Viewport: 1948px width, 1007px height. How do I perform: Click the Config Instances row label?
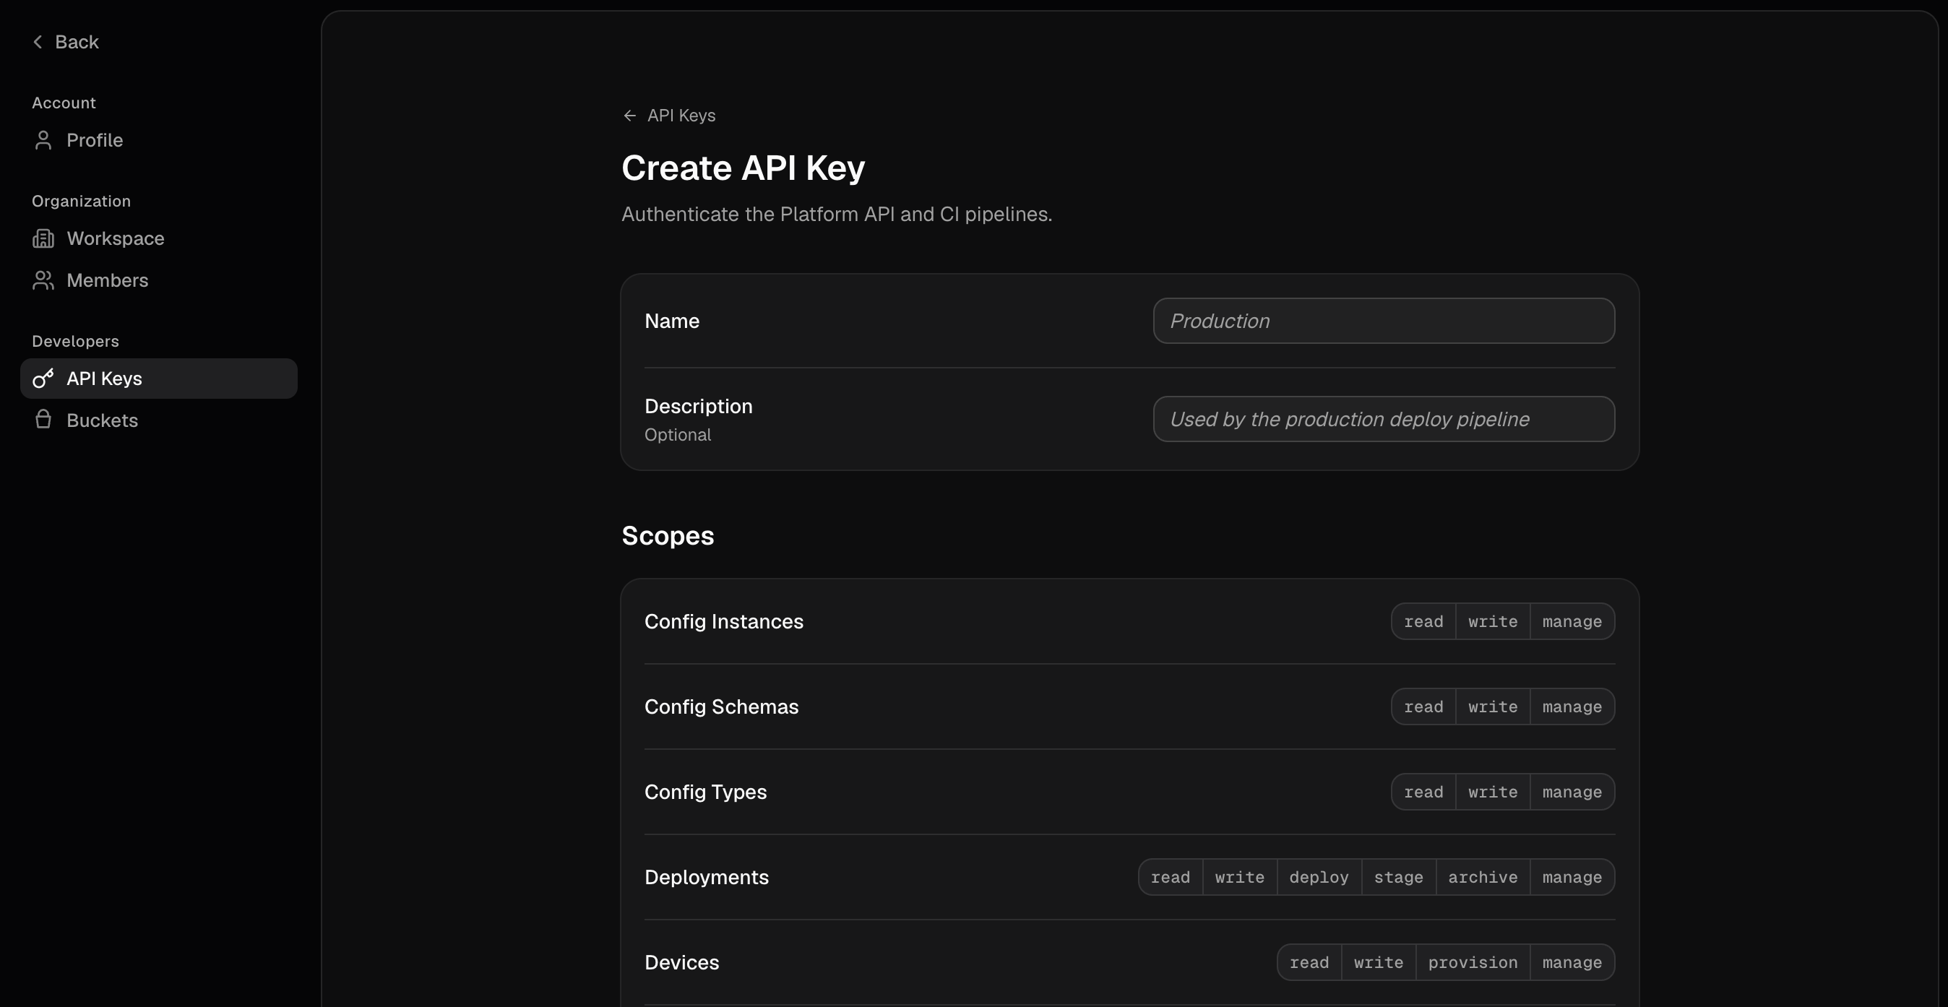click(x=724, y=621)
